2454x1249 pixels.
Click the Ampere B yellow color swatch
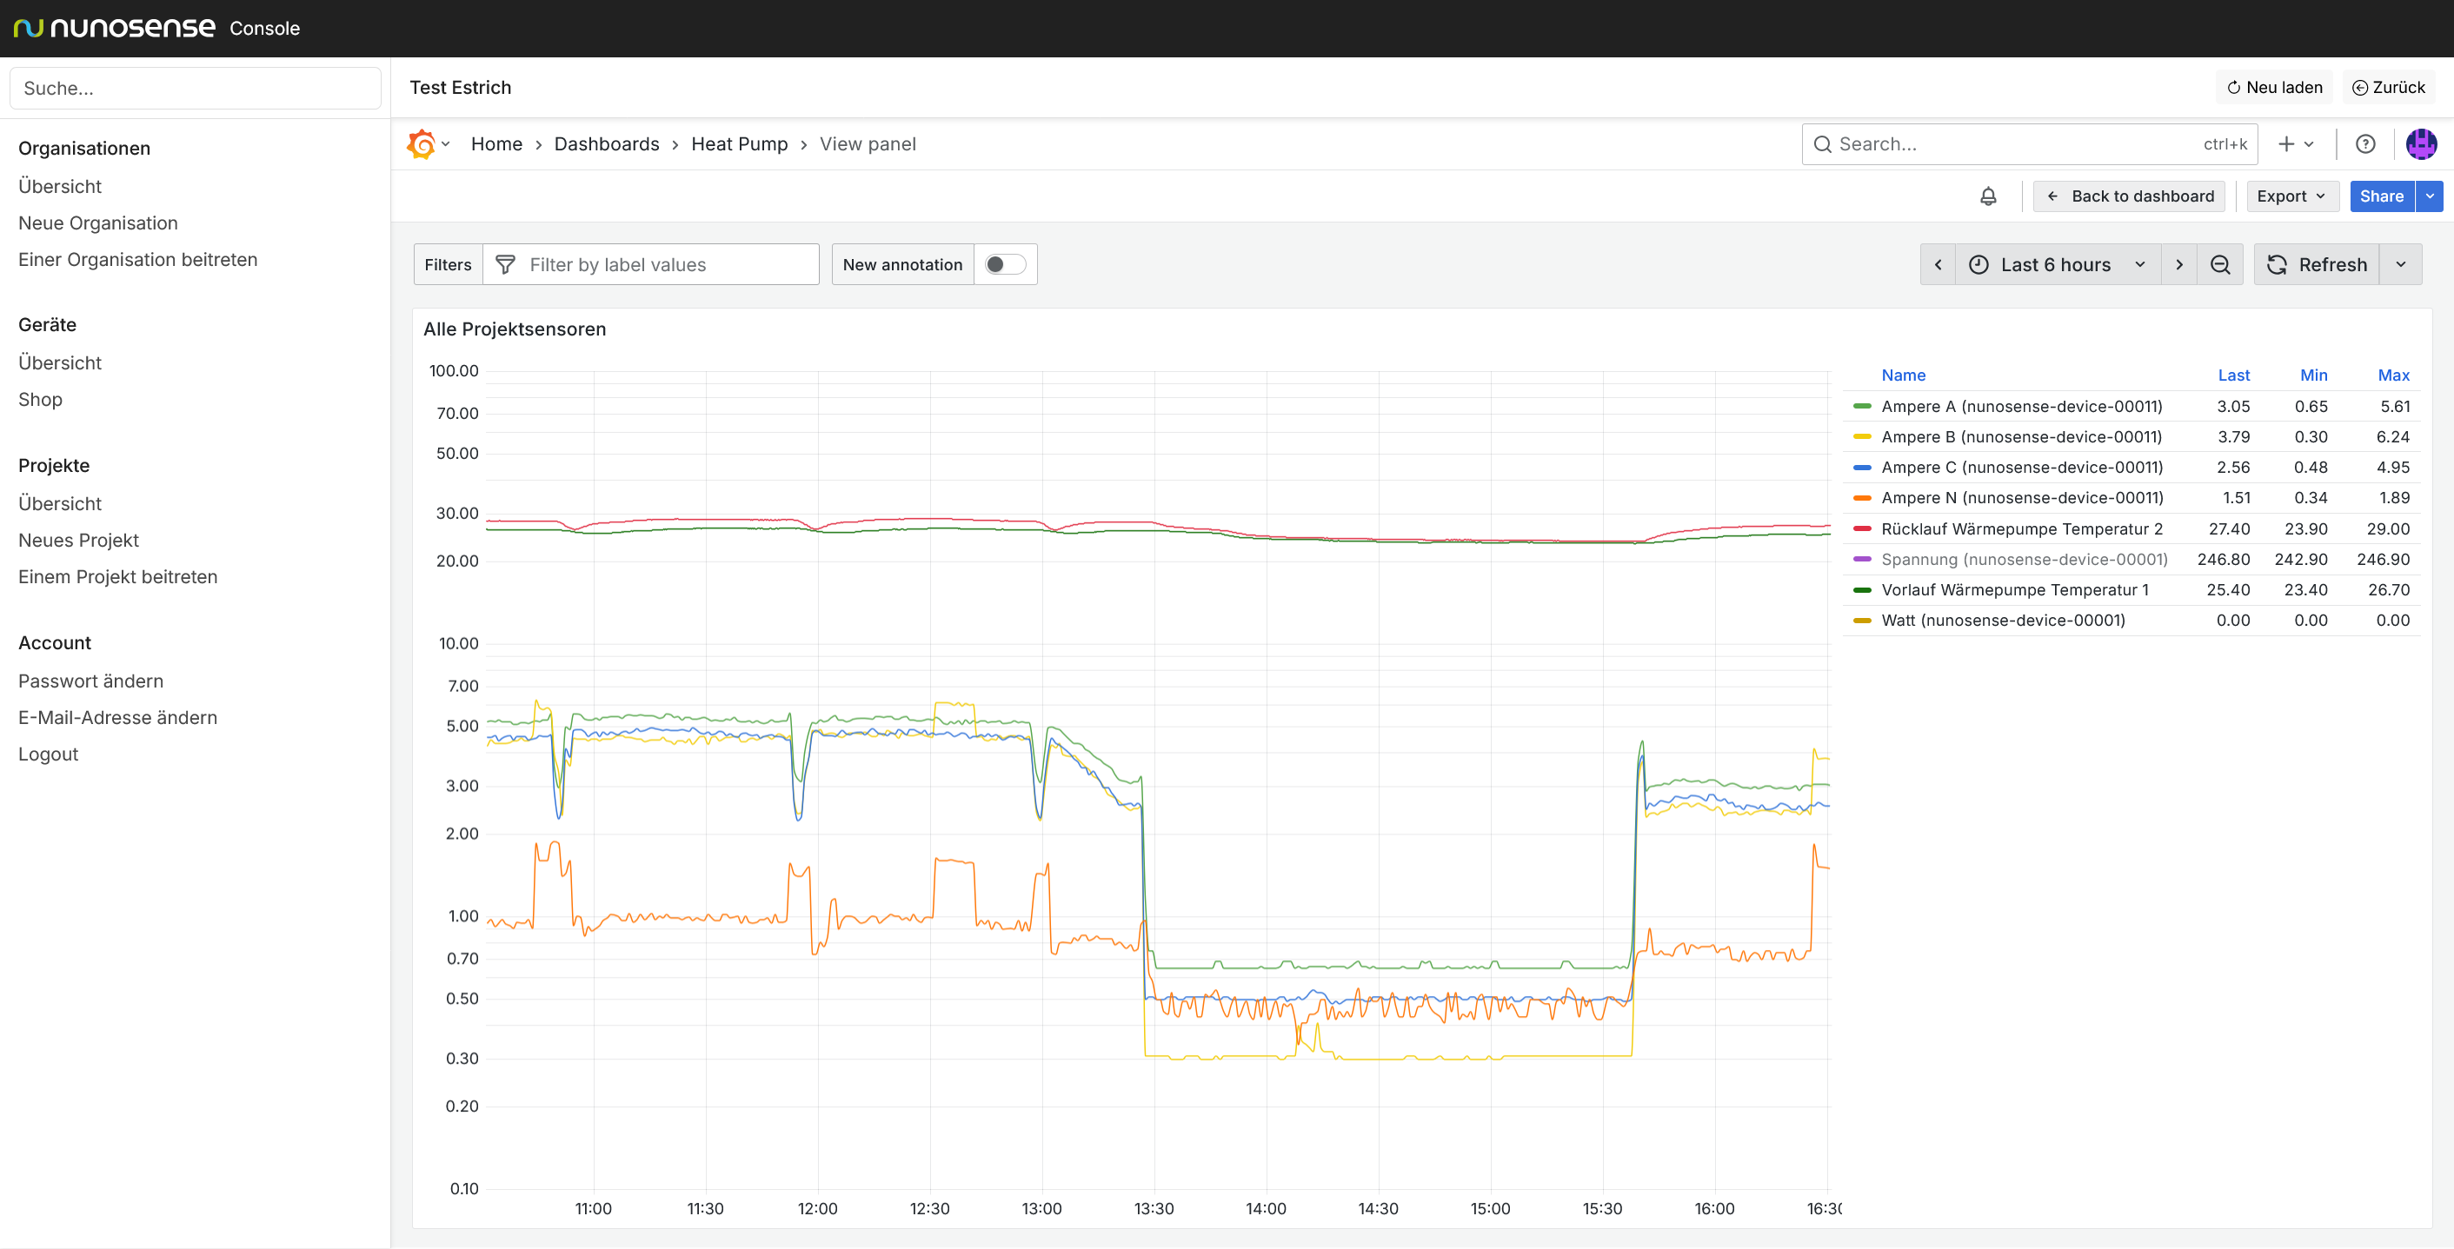pyautogui.click(x=1861, y=436)
